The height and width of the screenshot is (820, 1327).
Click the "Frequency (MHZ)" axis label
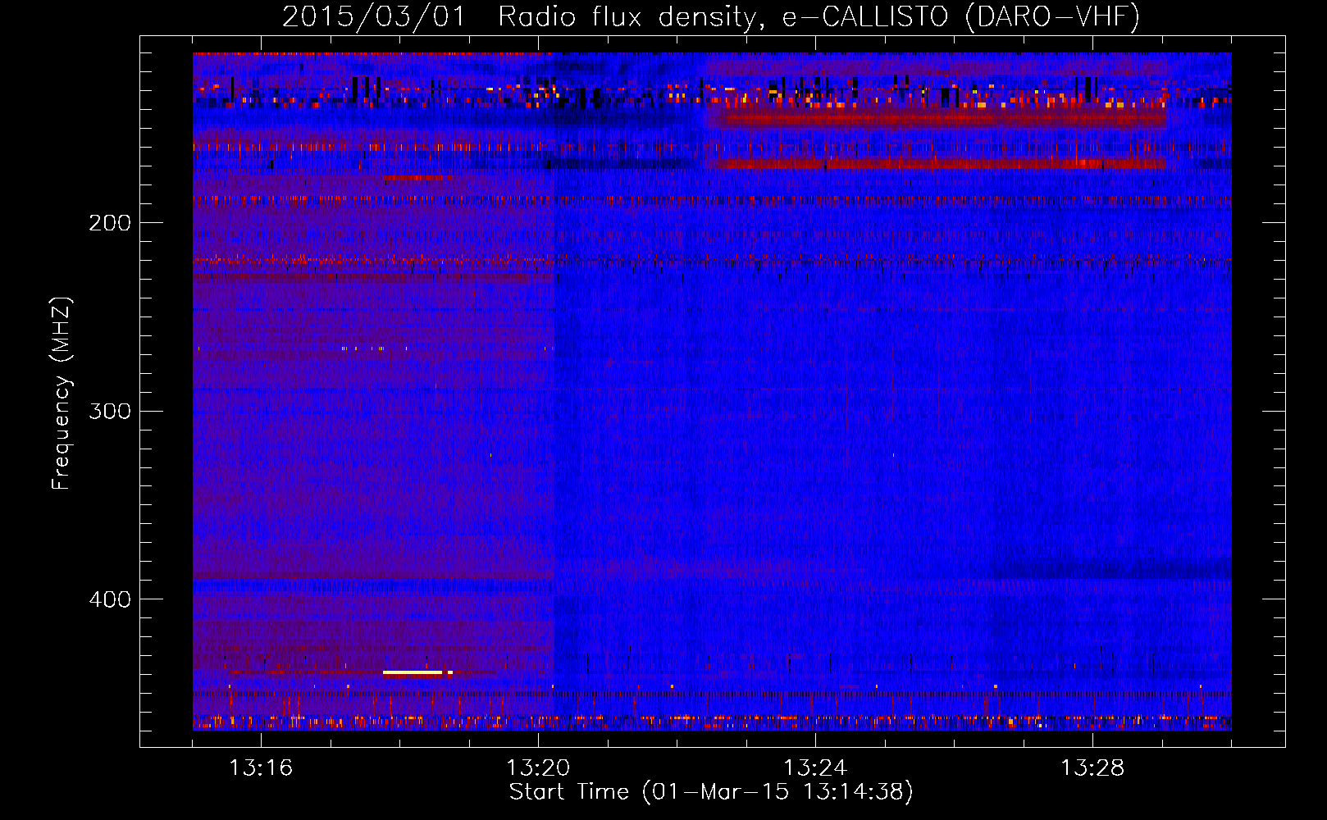tap(62, 393)
